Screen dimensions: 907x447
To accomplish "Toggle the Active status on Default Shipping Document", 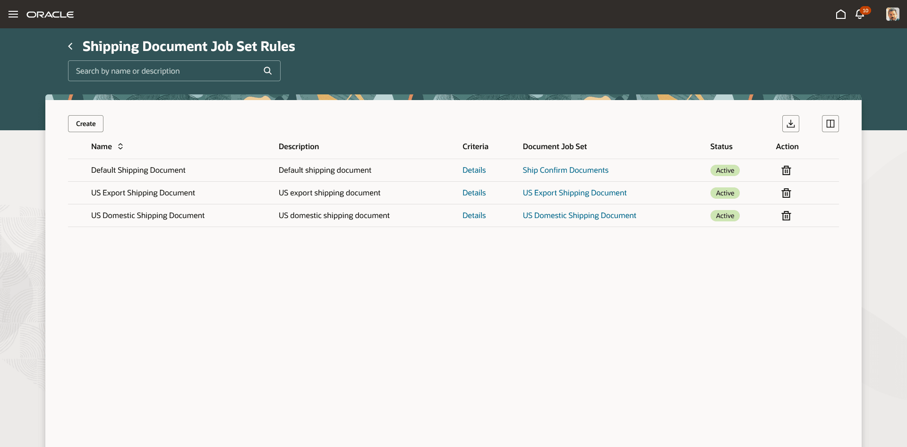I will point(725,170).
